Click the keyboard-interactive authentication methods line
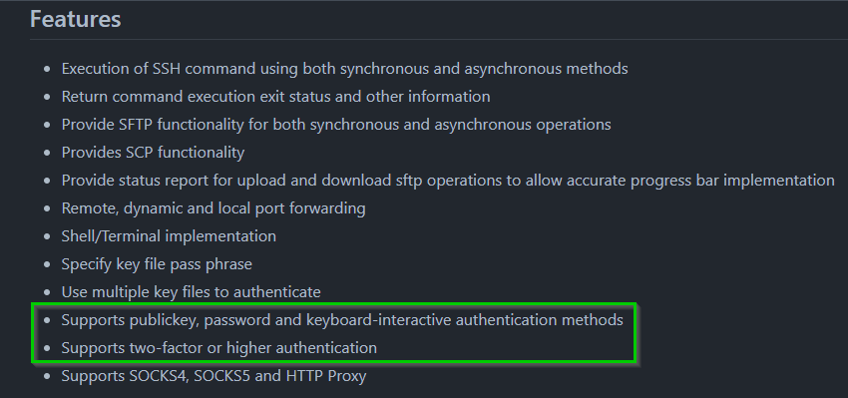Image resolution: width=848 pixels, height=398 pixels. [342, 320]
